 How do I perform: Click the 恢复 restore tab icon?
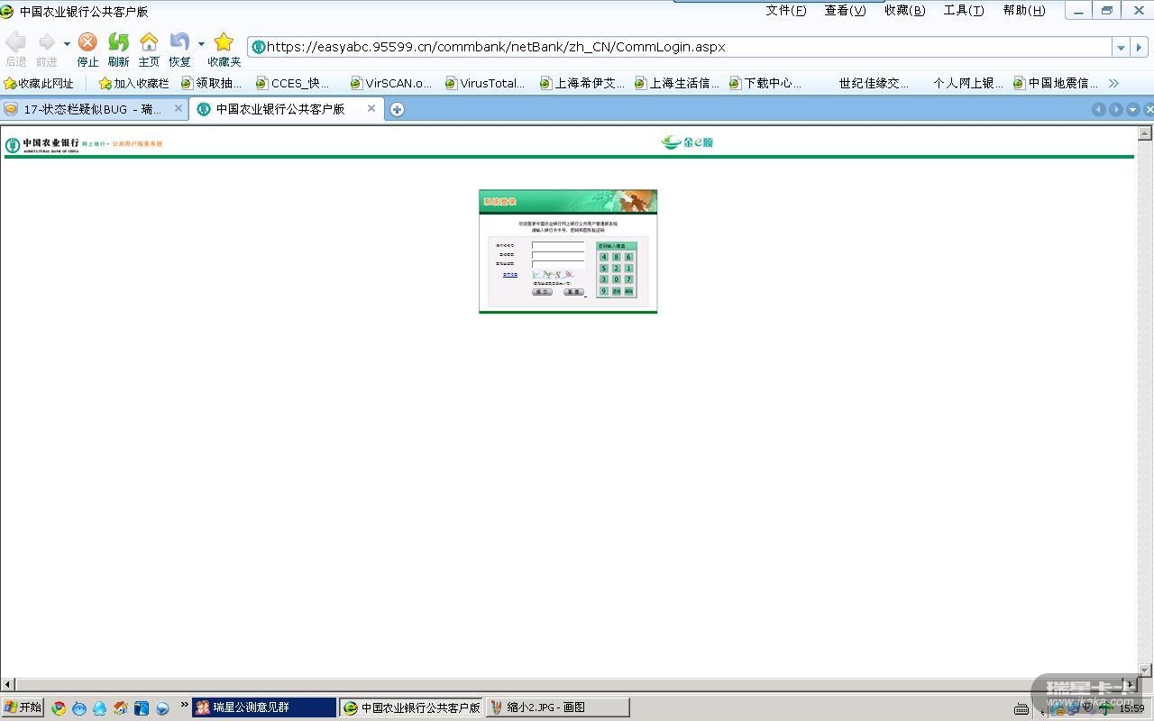coord(179,42)
